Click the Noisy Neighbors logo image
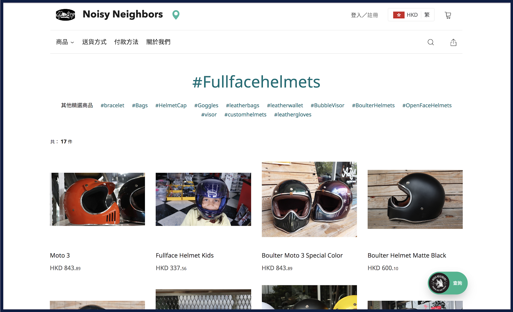Screen dimensions: 513x312 click(65, 15)
